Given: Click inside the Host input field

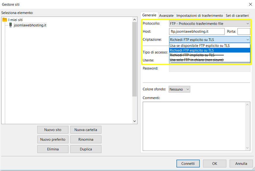Looking at the screenshot, I should pos(197,31).
